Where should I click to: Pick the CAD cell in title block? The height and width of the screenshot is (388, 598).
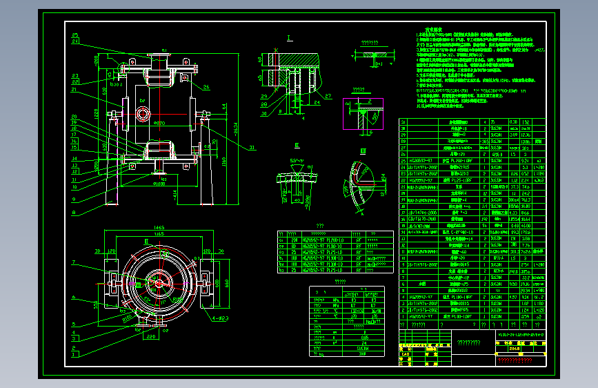tap(406, 354)
